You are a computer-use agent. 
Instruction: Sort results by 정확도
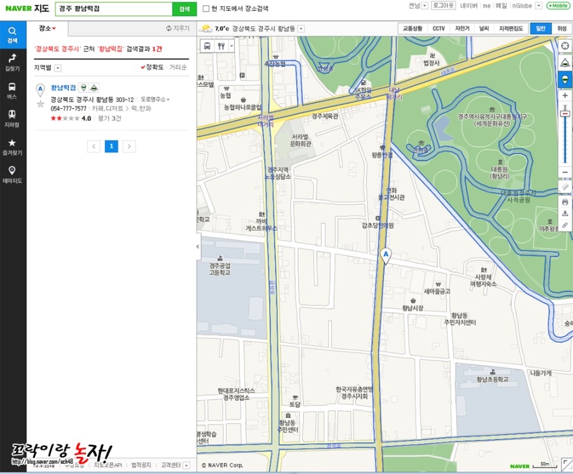click(152, 68)
